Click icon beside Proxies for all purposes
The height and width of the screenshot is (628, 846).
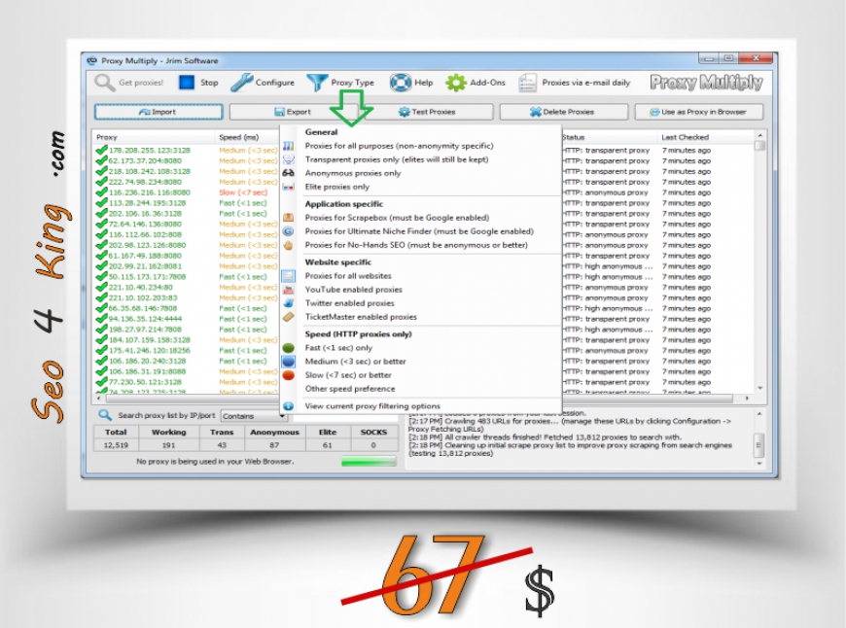pos(289,146)
